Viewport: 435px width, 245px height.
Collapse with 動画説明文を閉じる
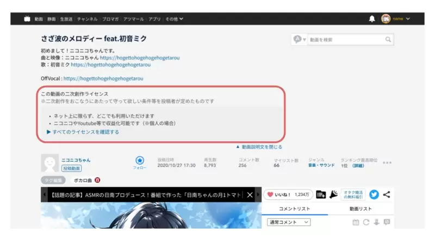[x=259, y=147]
